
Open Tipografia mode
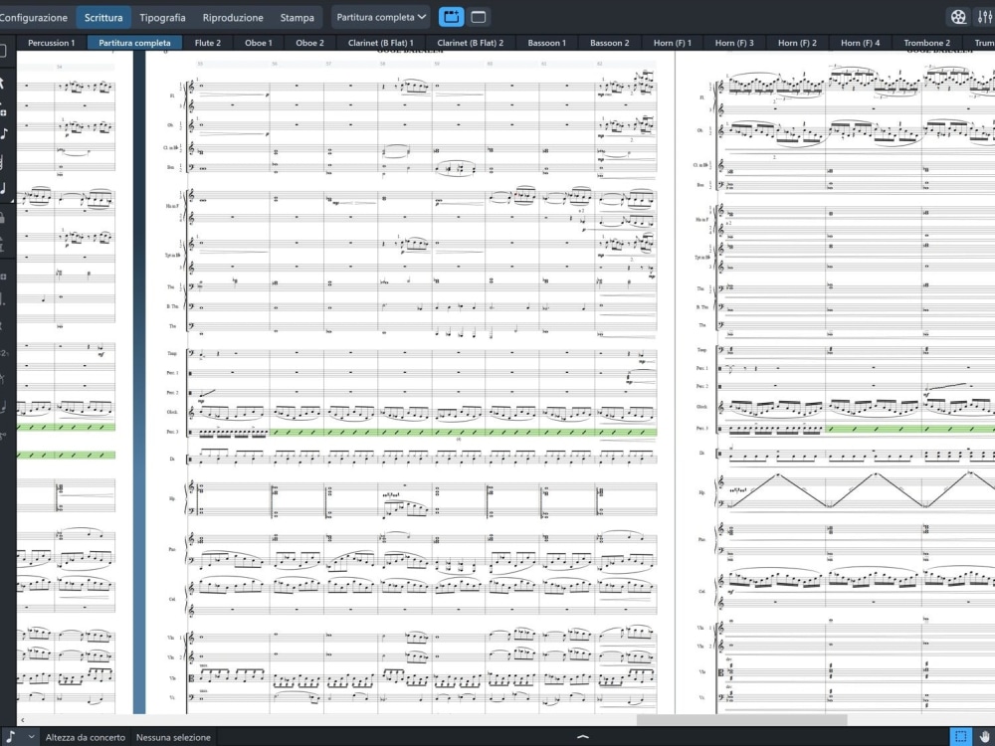[162, 17]
